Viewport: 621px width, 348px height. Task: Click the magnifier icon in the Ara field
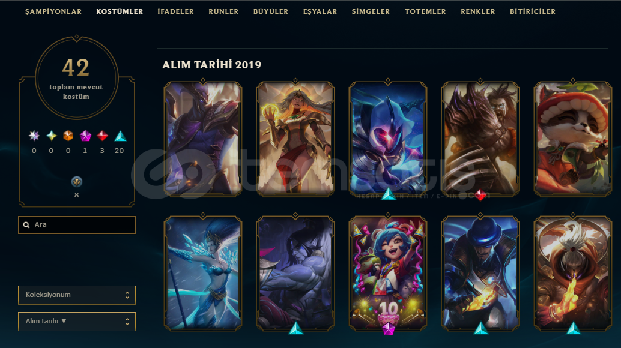[26, 224]
